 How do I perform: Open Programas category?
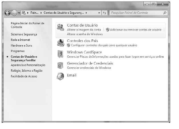(x=18, y=51)
